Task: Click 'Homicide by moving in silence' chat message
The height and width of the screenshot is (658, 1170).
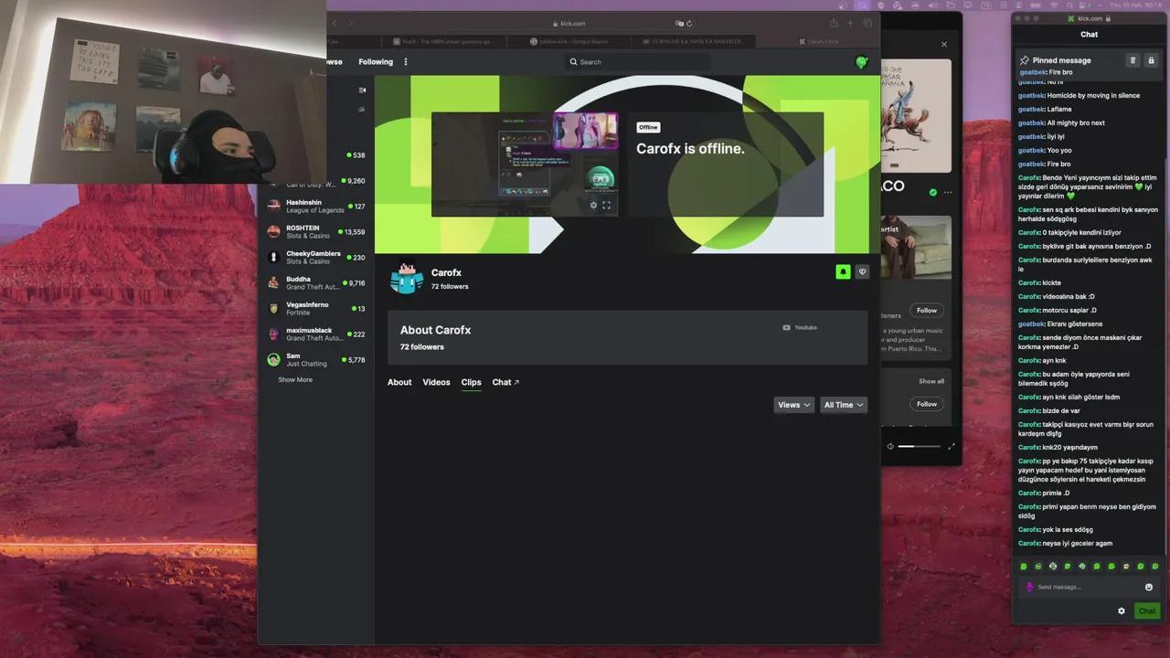Action: coord(1093,95)
